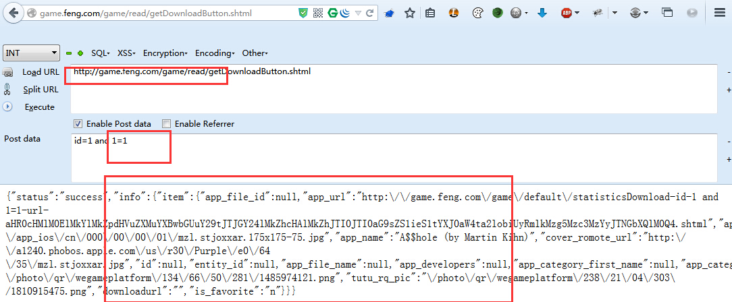The image size is (732, 302).
Task: Open downloads with the blue arrow icon
Action: 542,13
